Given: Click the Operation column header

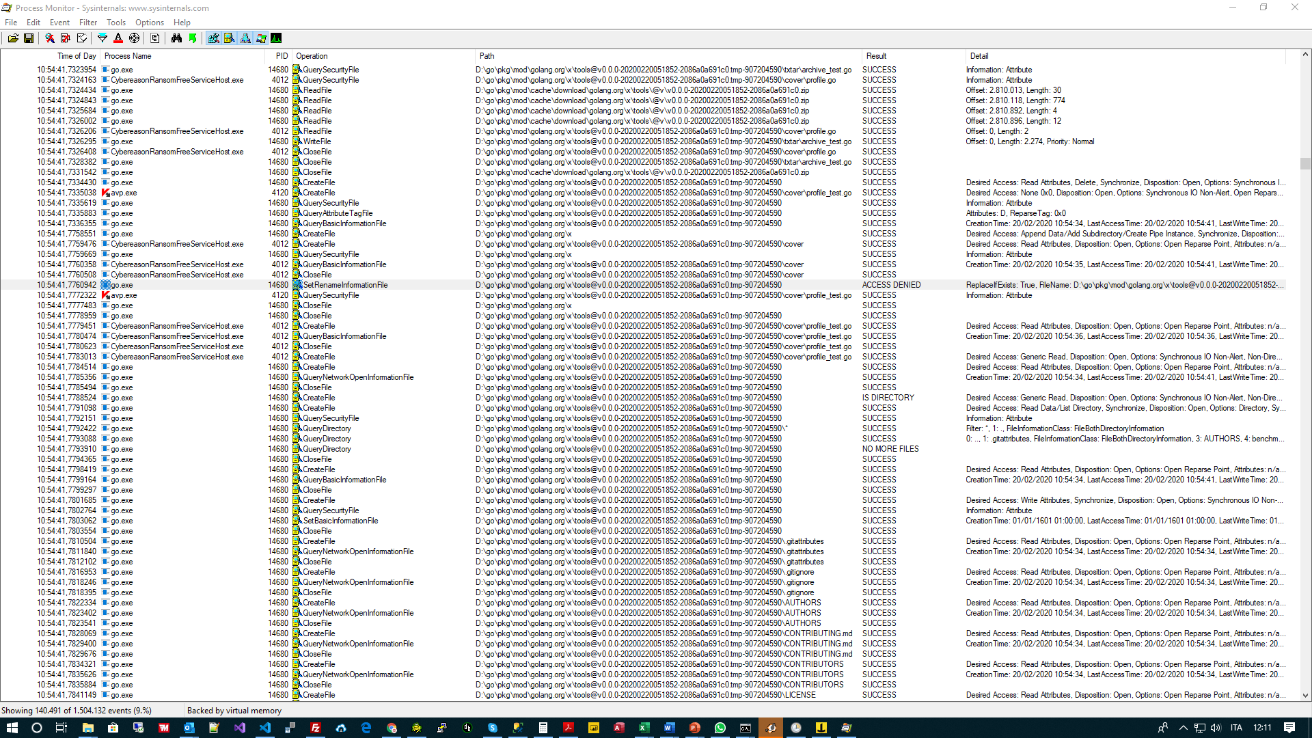Looking at the screenshot, I should (x=312, y=56).
